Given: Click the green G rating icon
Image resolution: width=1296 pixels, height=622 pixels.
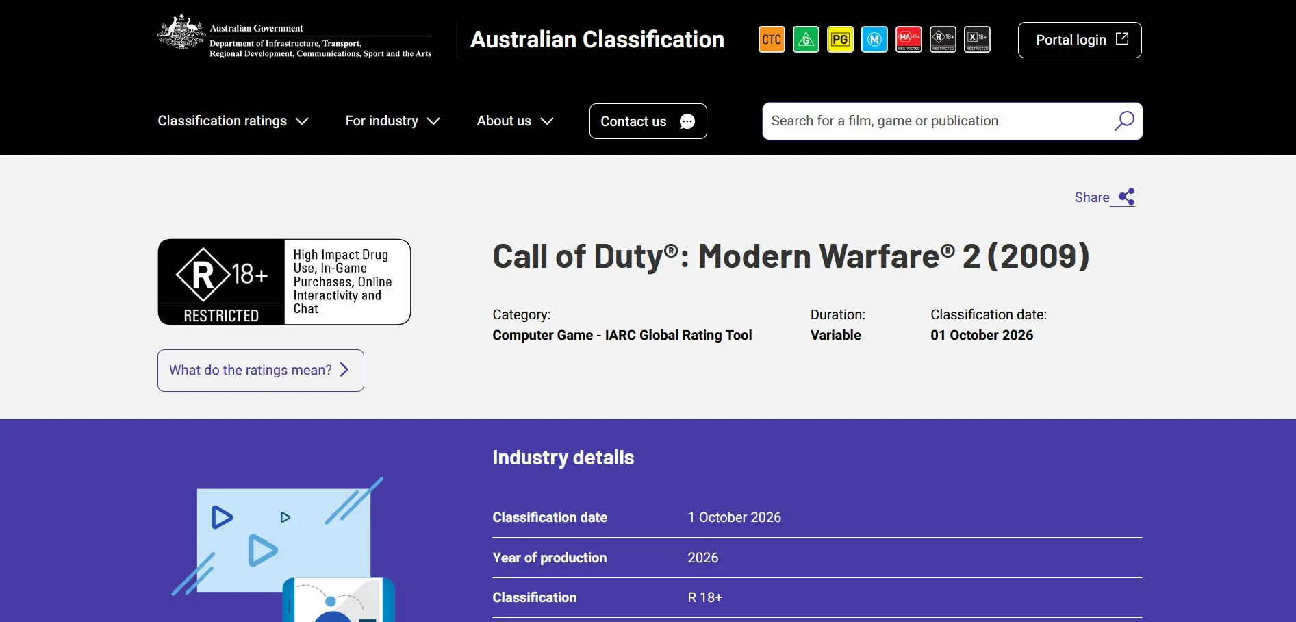Looking at the screenshot, I should click(806, 40).
